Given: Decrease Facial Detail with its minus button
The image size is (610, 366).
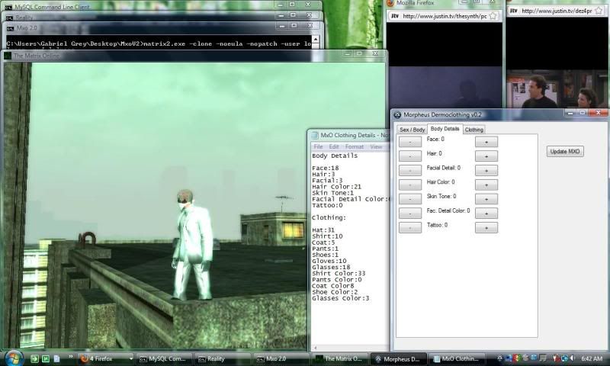Looking at the screenshot, I should click(410, 170).
